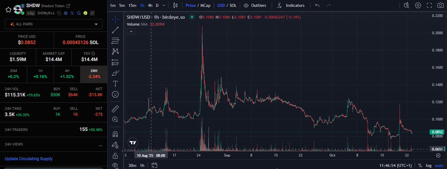The height and width of the screenshot is (169, 447).
Task: Show the 30M price change stat
Action: pos(13,74)
